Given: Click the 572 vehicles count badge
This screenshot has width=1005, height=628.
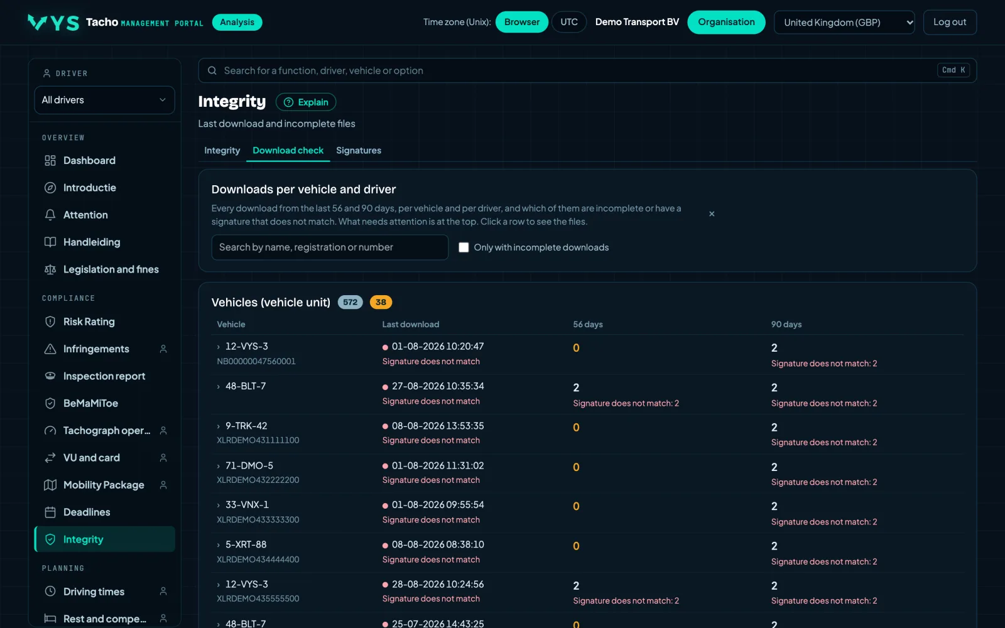Looking at the screenshot, I should [x=350, y=302].
